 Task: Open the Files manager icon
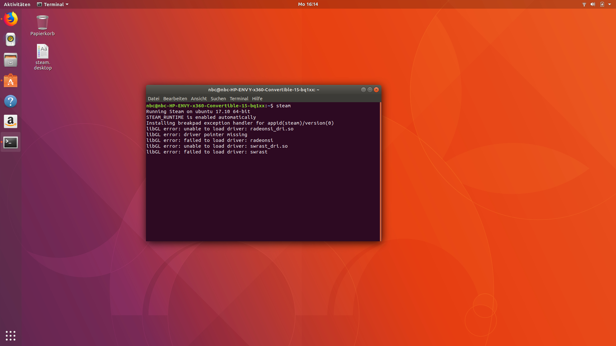pos(11,60)
